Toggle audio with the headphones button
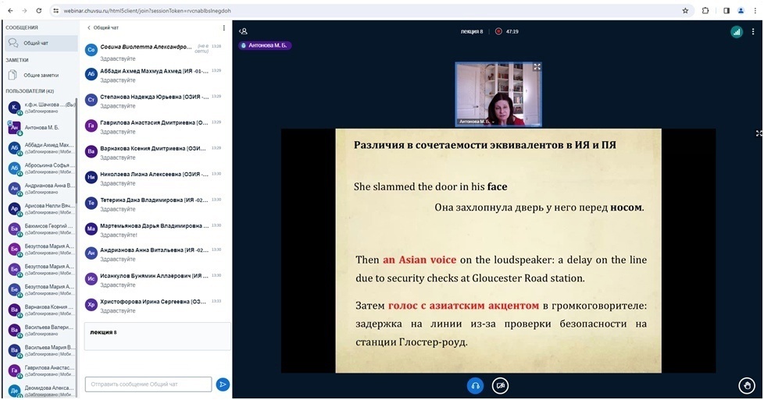Viewport: 764px width, 400px height. 475,386
